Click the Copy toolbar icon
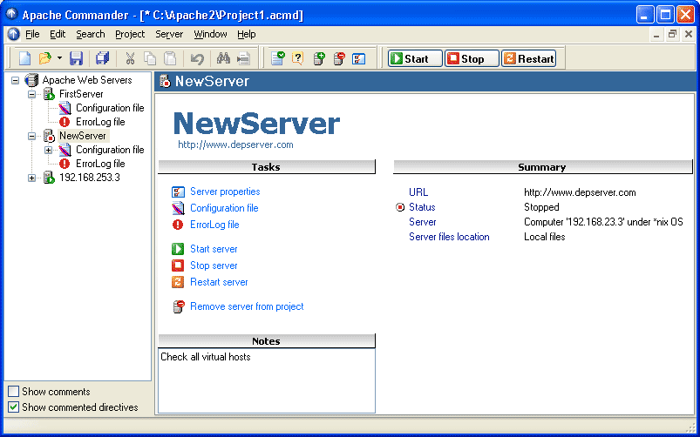The height and width of the screenshot is (437, 700). [x=150, y=58]
